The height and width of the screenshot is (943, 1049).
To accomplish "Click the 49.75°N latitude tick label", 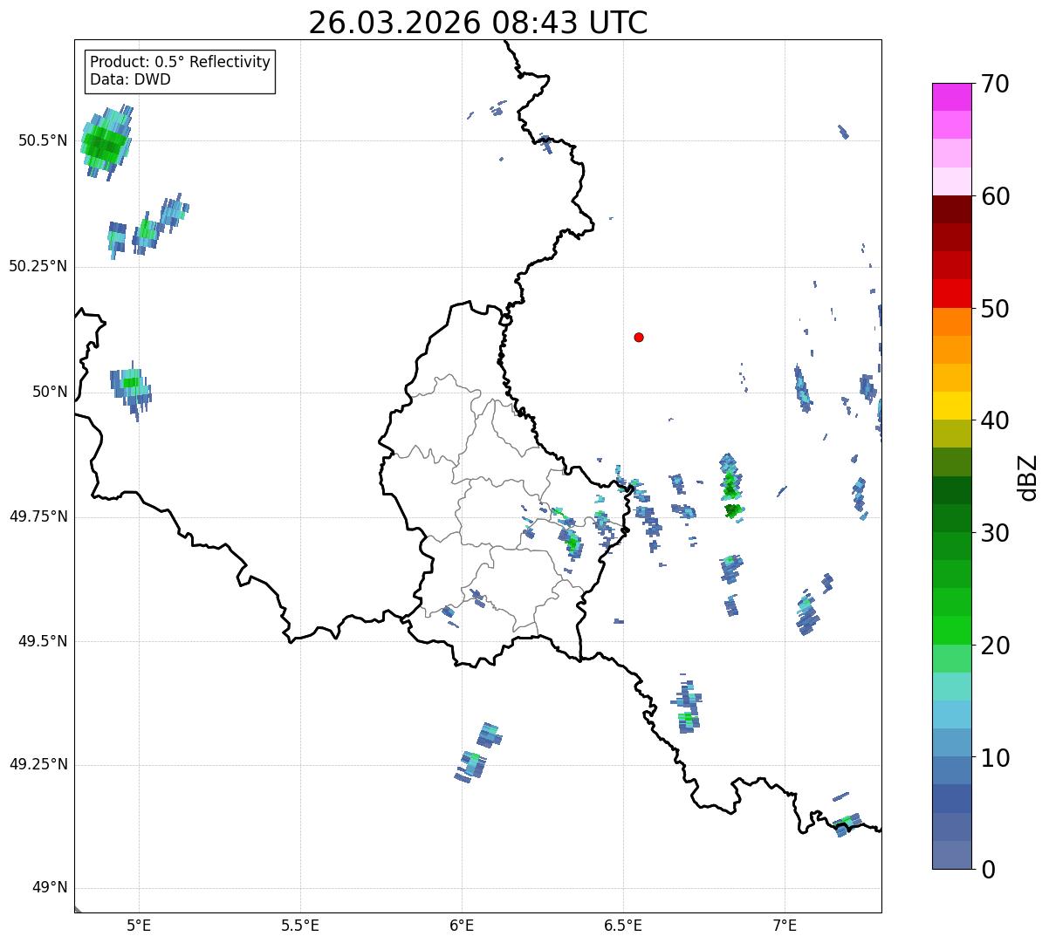I will point(38,516).
